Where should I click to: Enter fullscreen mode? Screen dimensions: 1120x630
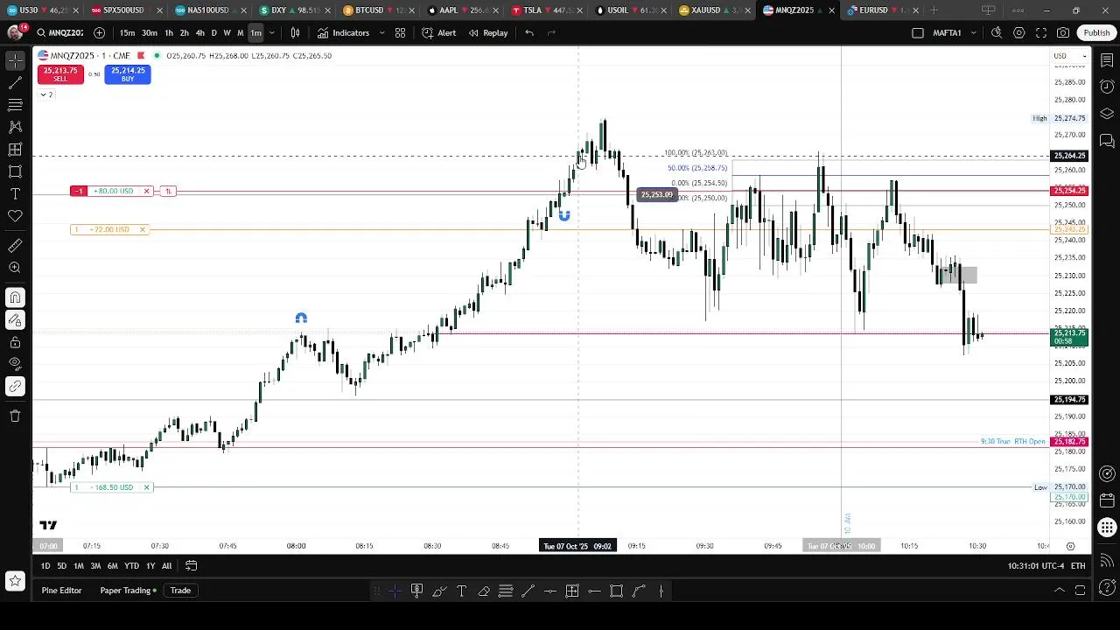click(x=1041, y=32)
